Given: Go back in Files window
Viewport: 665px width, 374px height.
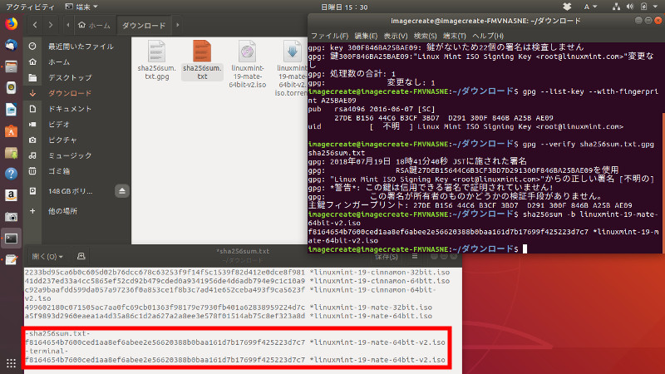Looking at the screenshot, I should click(x=35, y=25).
